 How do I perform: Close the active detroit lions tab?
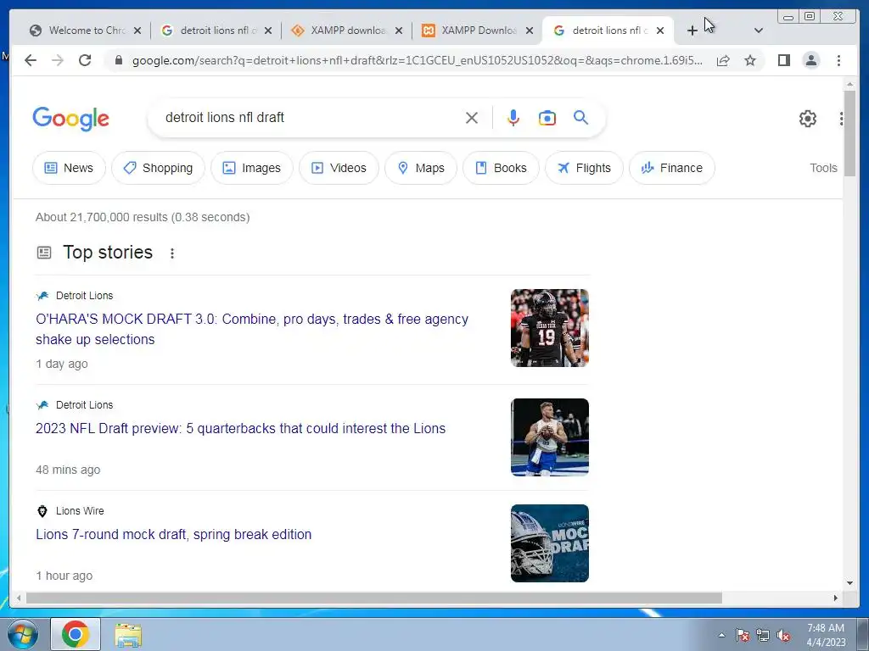[660, 31]
